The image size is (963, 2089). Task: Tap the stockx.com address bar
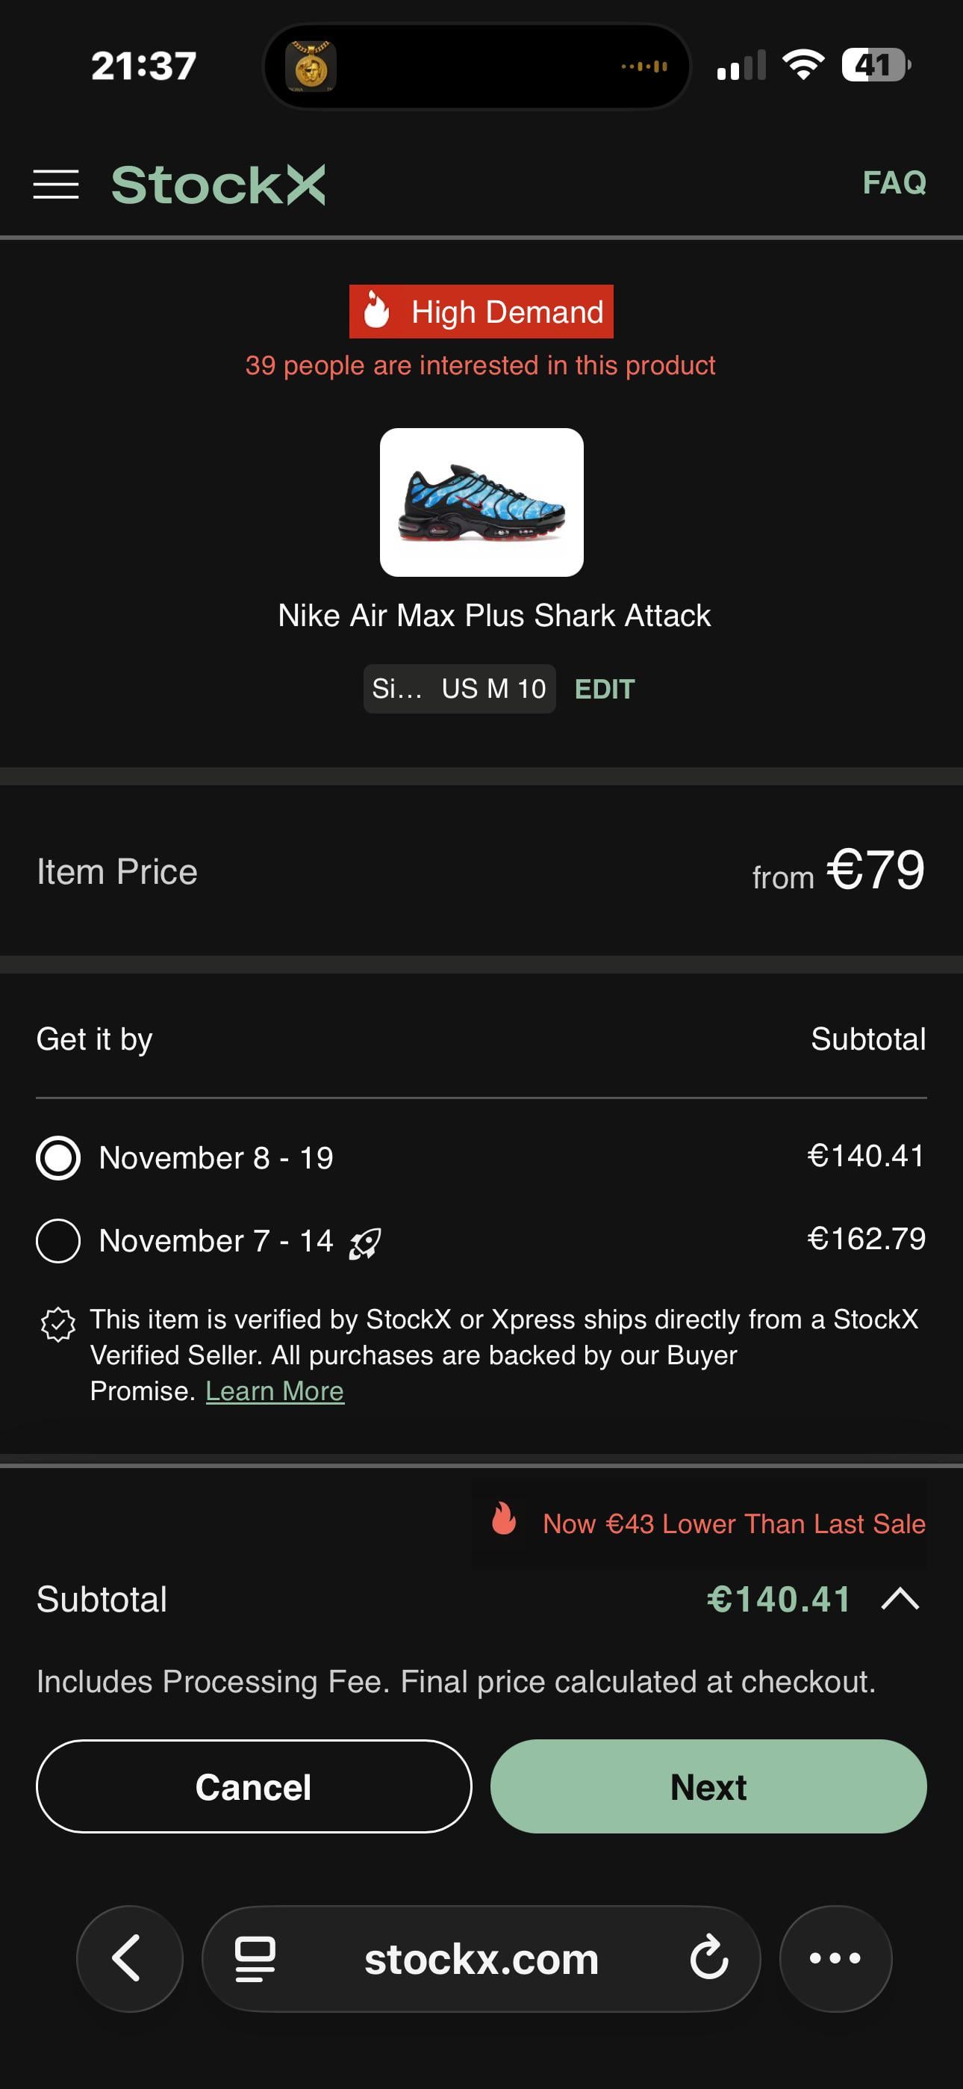pyautogui.click(x=481, y=1958)
